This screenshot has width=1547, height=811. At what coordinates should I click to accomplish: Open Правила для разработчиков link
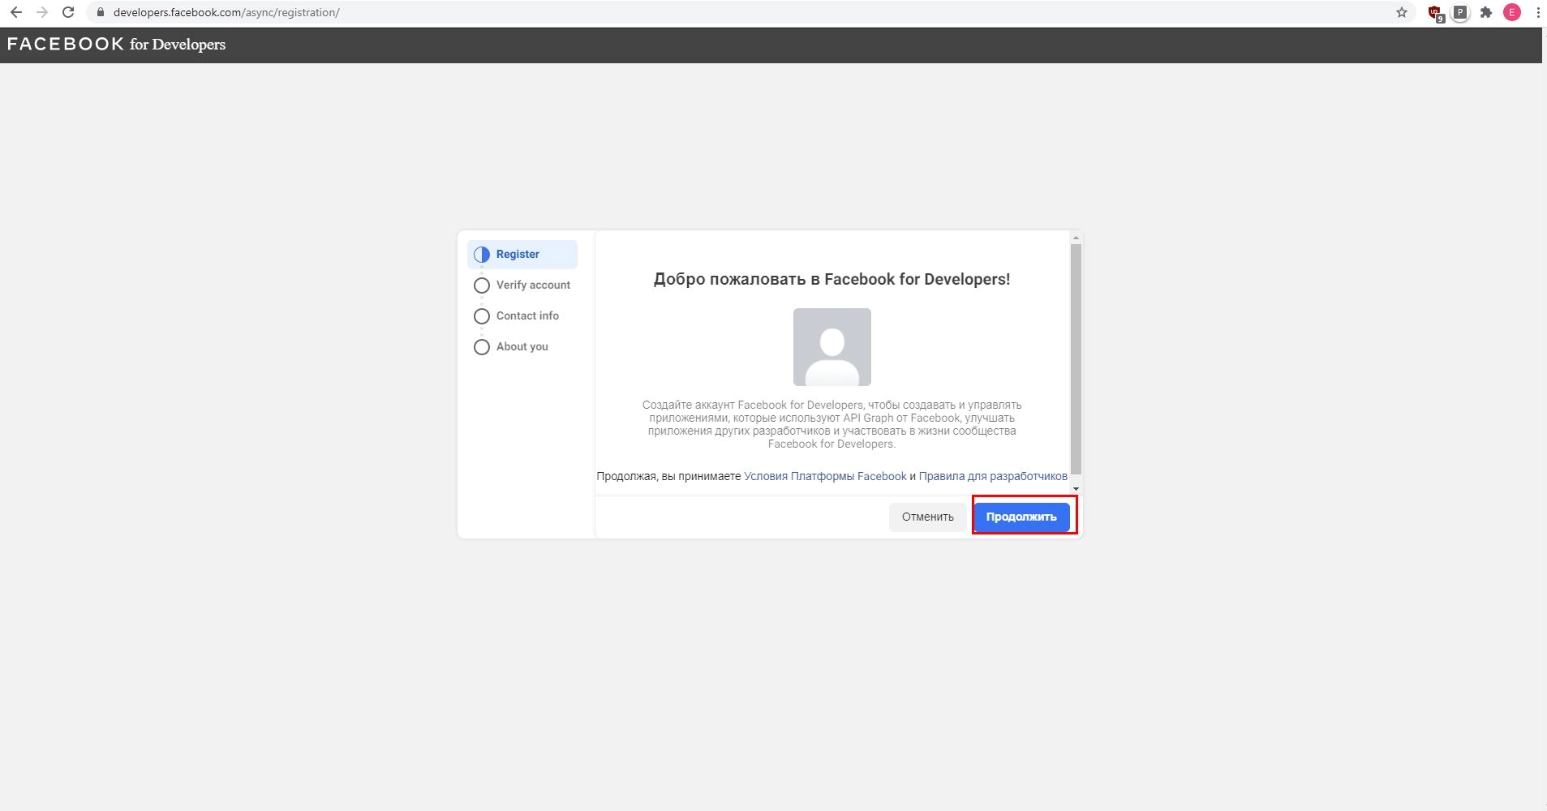pyautogui.click(x=993, y=476)
